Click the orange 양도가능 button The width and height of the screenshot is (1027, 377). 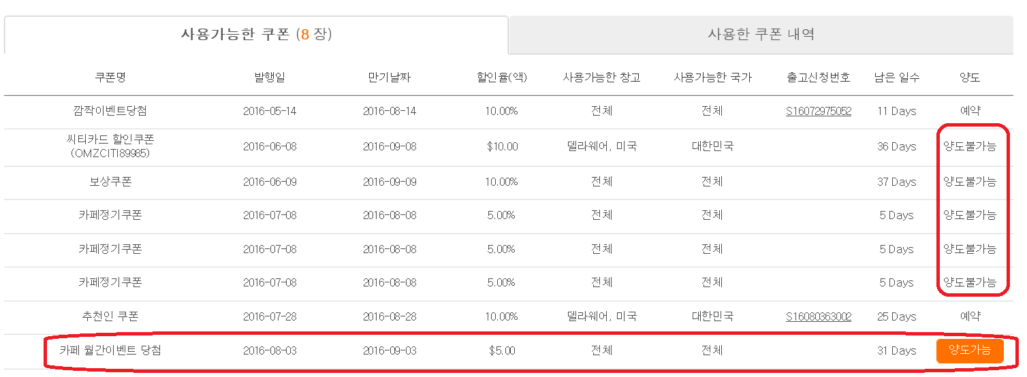click(x=969, y=351)
